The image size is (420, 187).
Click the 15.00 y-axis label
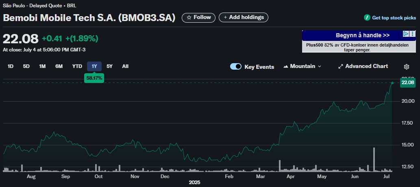click(x=408, y=145)
